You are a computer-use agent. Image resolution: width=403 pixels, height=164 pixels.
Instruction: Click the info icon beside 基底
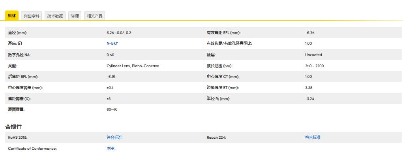point(20,43)
